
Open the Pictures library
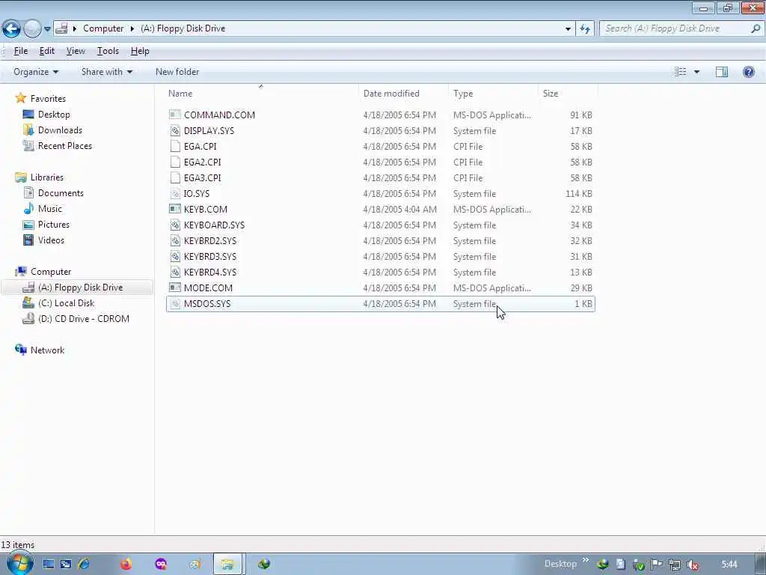tap(54, 225)
